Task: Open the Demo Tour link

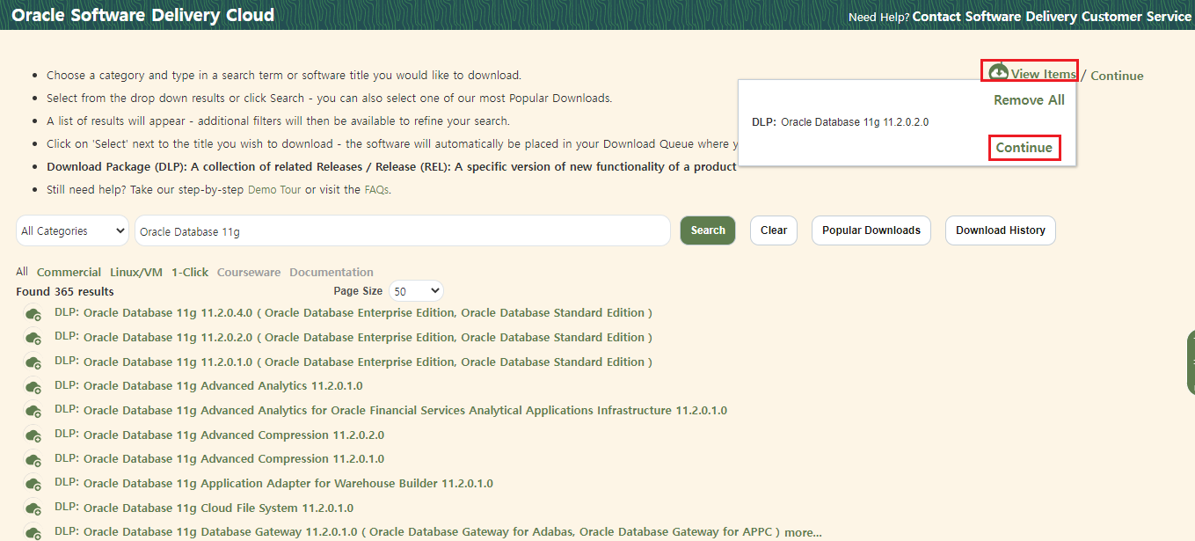Action: tap(274, 189)
